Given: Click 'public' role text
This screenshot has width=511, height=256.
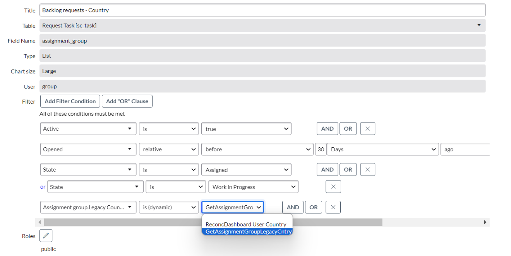Looking at the screenshot, I should tap(48, 249).
